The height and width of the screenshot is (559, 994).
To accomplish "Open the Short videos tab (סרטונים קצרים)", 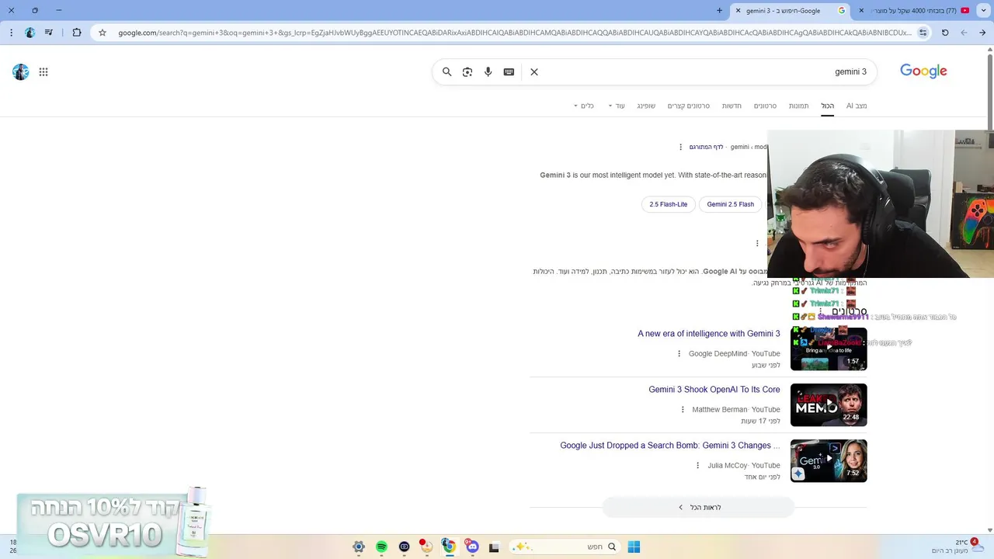I will point(689,106).
